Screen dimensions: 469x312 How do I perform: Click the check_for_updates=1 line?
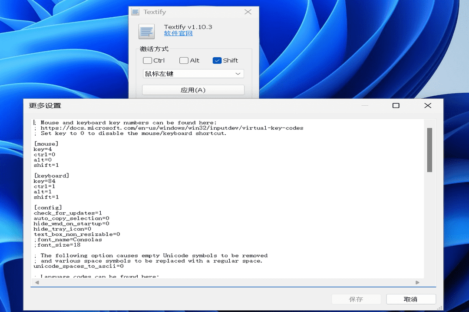coord(68,213)
